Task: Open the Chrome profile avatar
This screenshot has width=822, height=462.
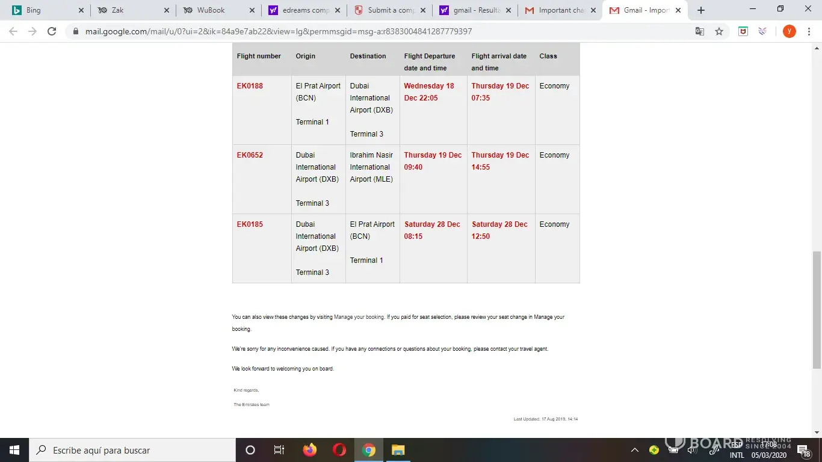Action: coord(789,31)
